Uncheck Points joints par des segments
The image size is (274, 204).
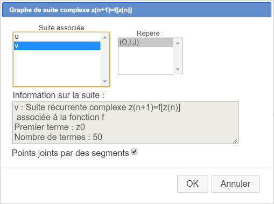tap(135, 152)
